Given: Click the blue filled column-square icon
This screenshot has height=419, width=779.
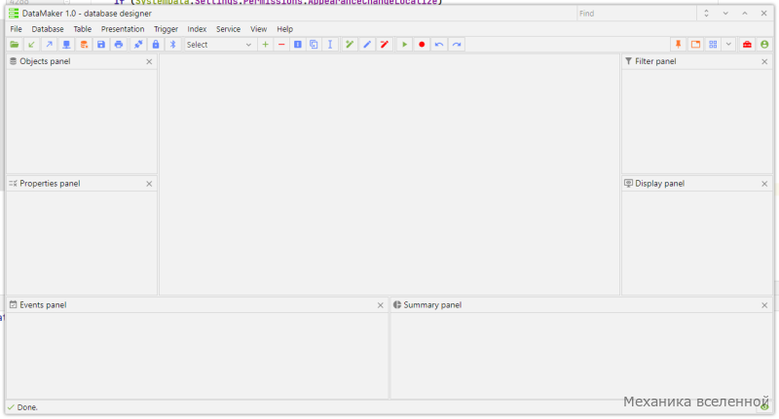Looking at the screenshot, I should pyautogui.click(x=298, y=45).
